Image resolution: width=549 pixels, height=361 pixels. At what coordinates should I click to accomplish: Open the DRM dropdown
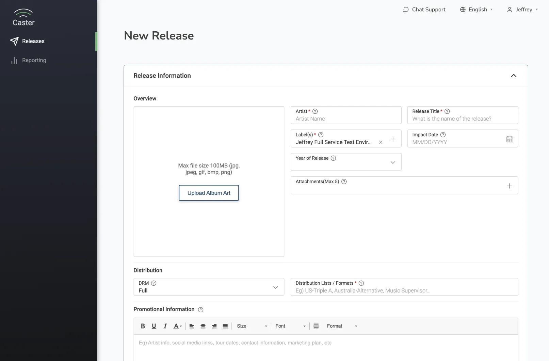[275, 287]
